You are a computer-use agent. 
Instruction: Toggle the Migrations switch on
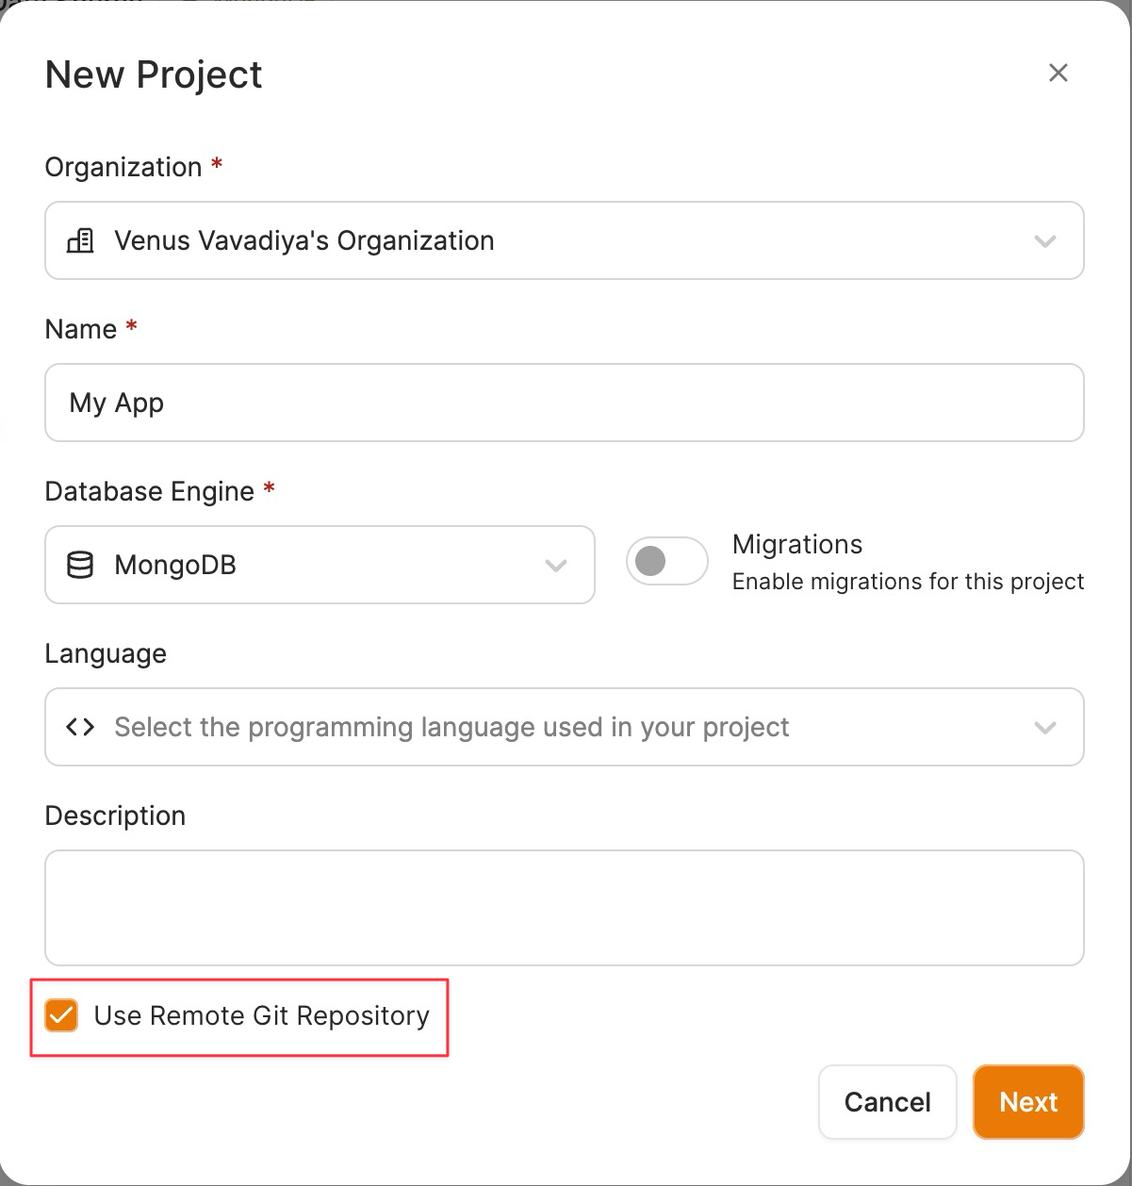pos(666,562)
